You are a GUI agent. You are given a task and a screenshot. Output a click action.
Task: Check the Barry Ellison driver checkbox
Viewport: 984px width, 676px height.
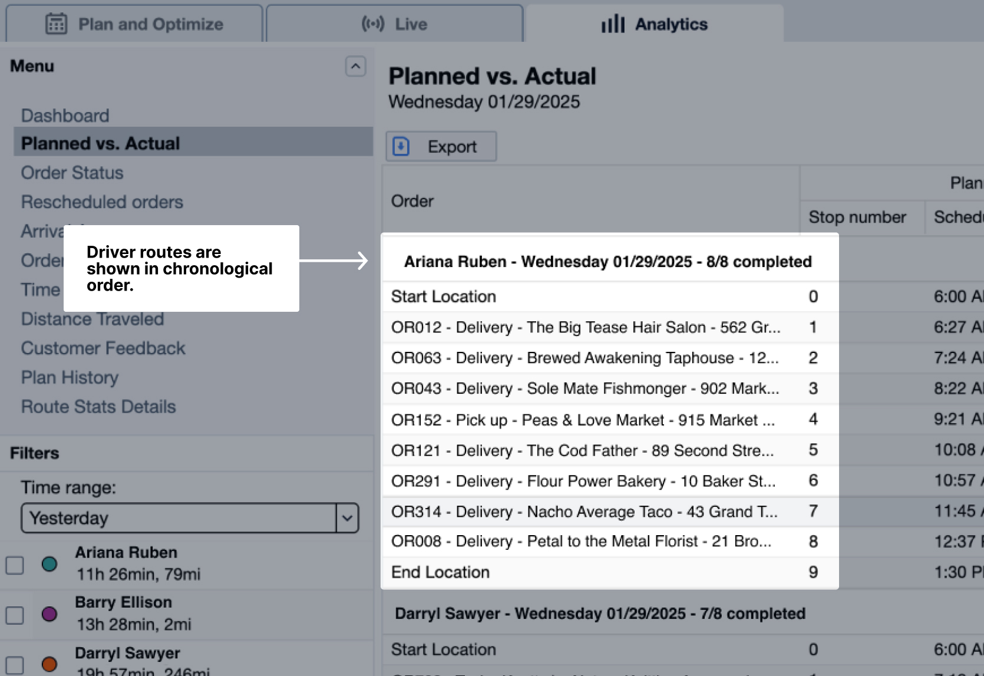point(15,615)
